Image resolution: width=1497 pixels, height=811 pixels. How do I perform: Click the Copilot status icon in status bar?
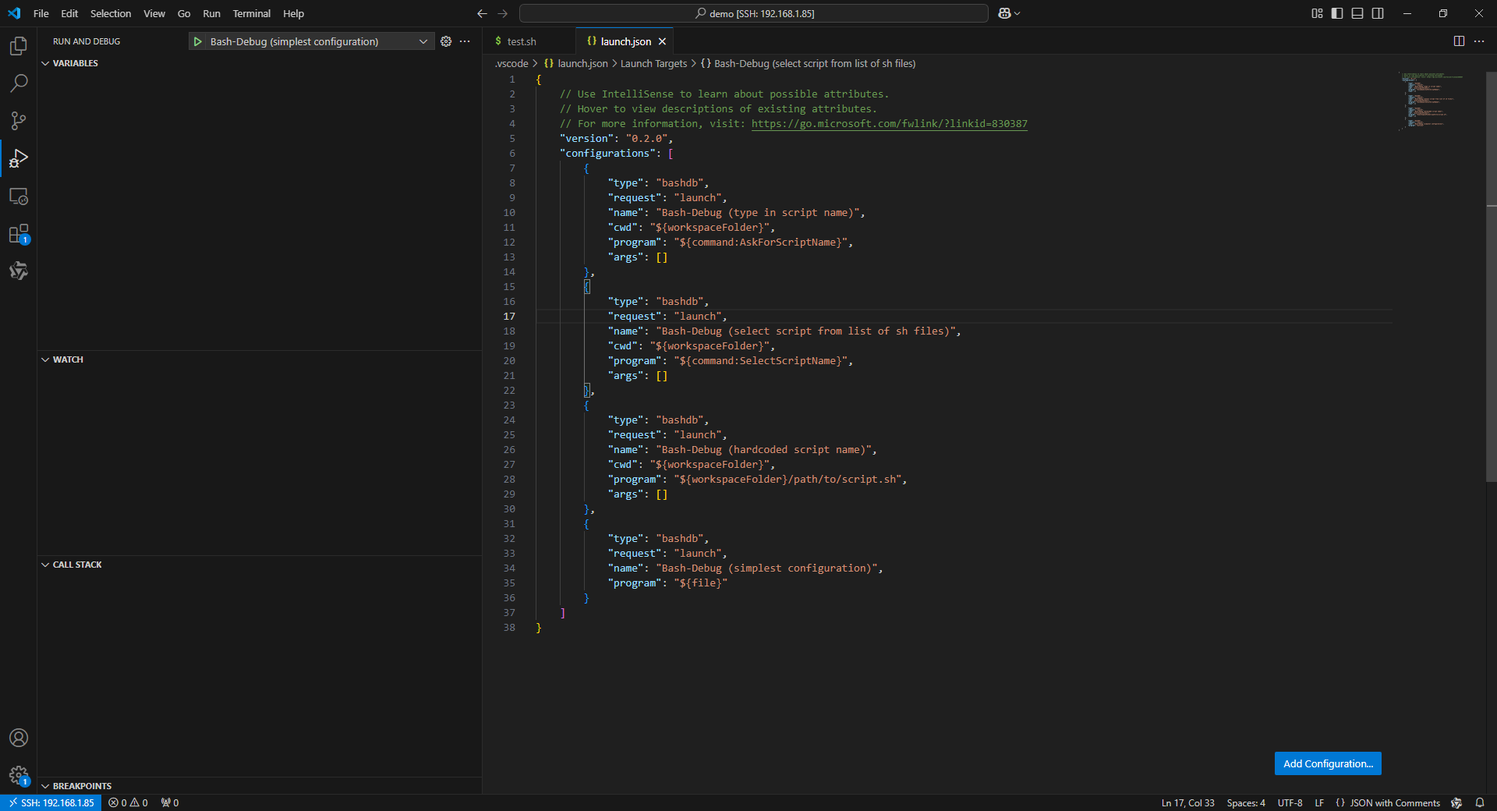pos(1456,802)
